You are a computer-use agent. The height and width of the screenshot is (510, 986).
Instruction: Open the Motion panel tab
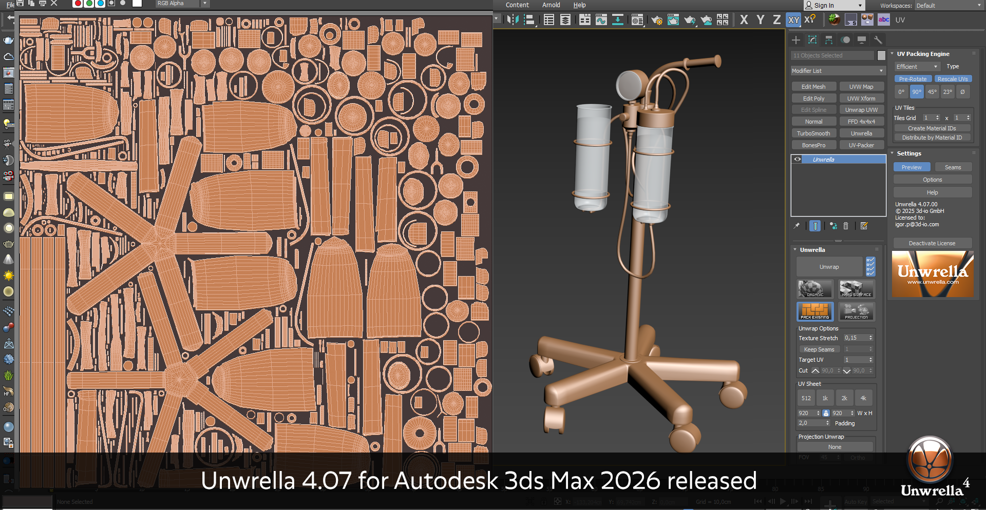click(845, 40)
